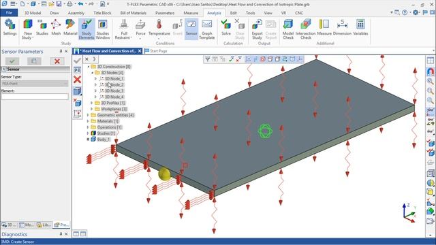Expand the Geometric entities folder

88,115
